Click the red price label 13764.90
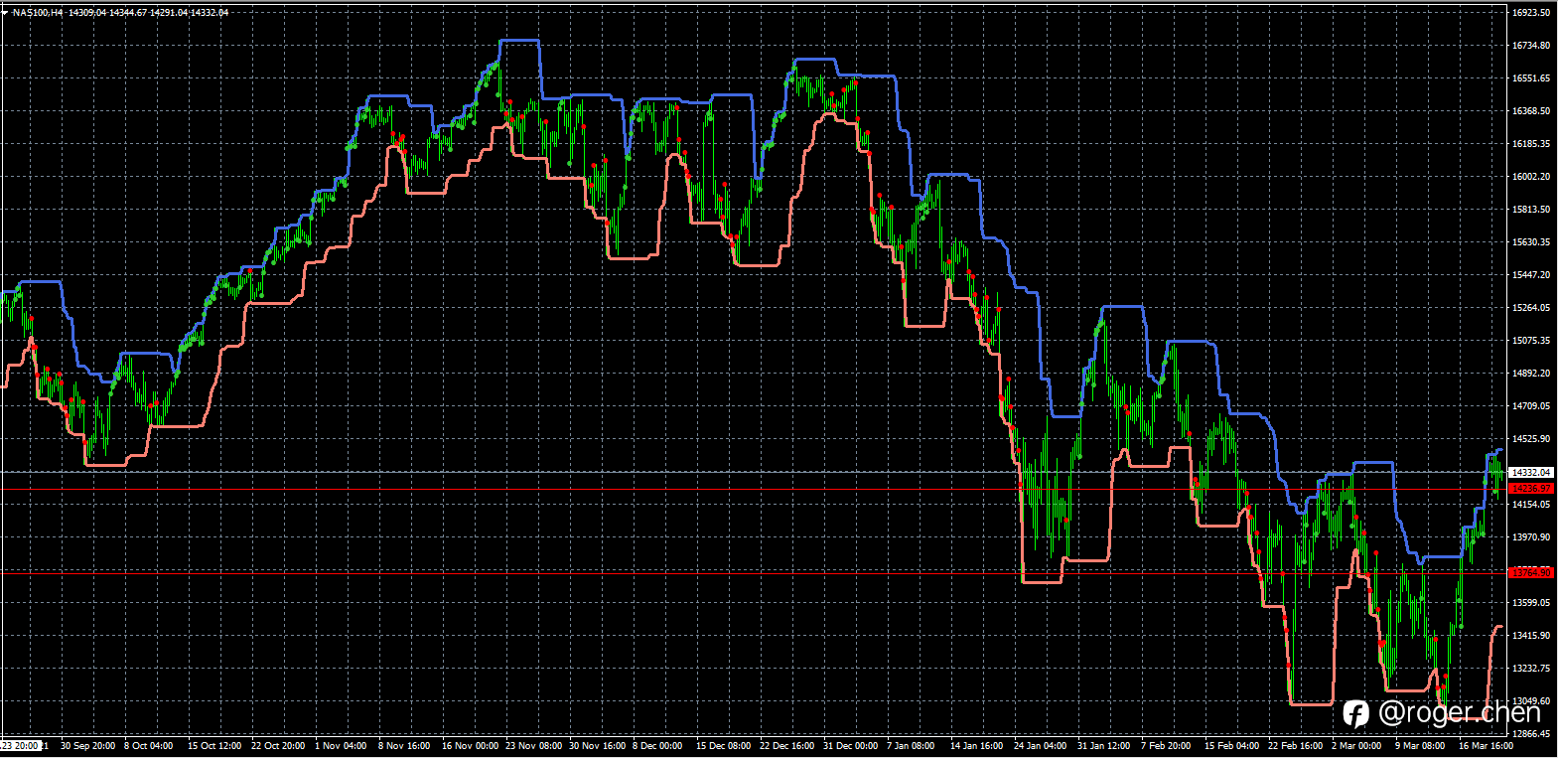1559x759 pixels. (x=1531, y=572)
